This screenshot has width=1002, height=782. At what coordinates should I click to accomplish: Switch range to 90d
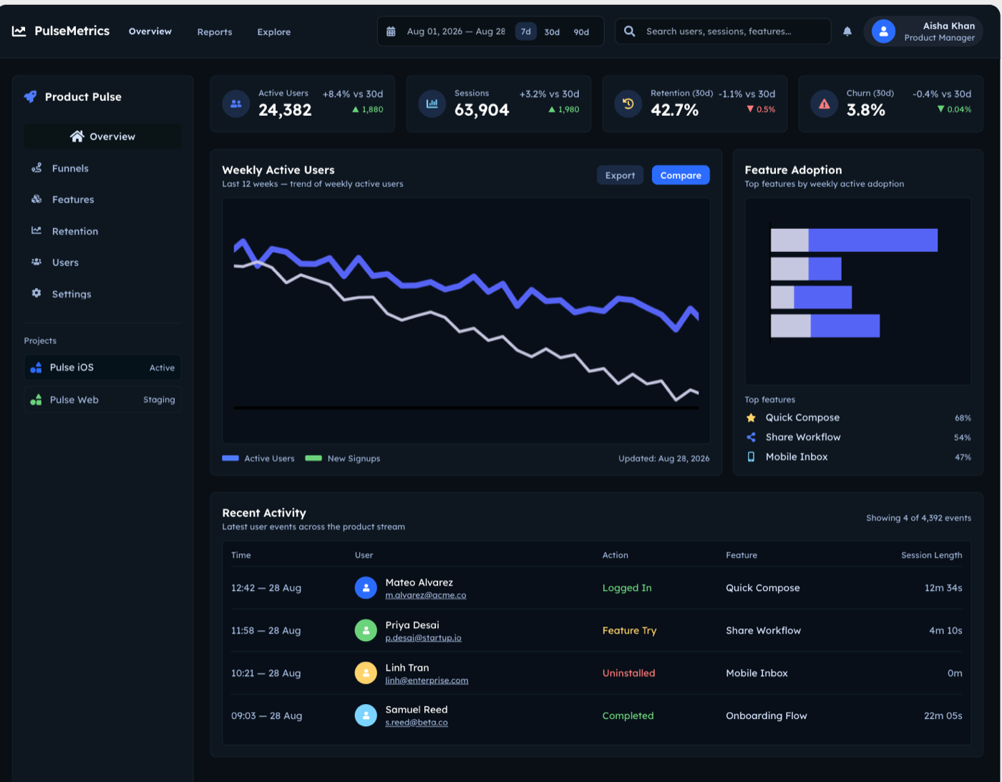(581, 32)
